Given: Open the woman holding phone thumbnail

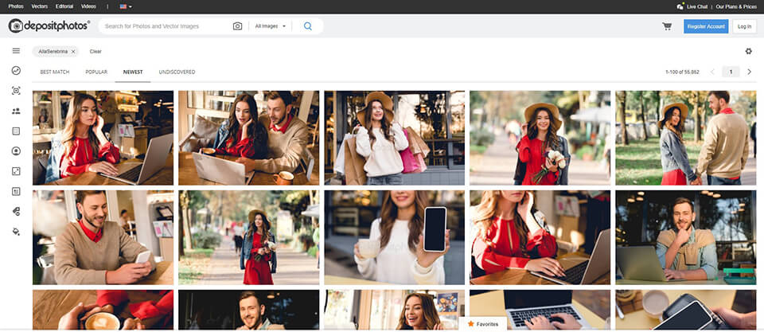Looking at the screenshot, I should coord(394,236).
